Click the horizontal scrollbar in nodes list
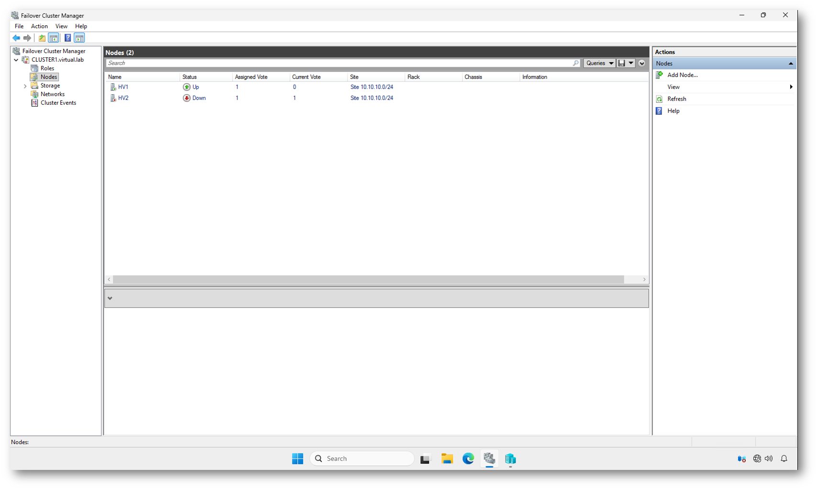Image resolution: width=818 pixels, height=490 pixels. pos(368,279)
